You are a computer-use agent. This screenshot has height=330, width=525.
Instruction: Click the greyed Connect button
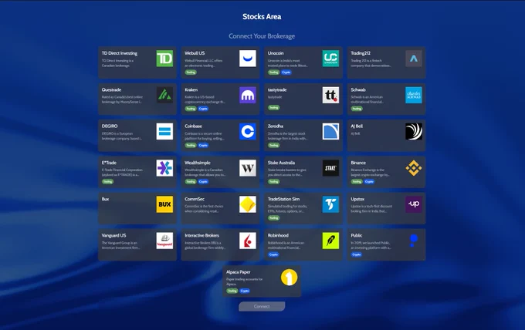pyautogui.click(x=262, y=306)
